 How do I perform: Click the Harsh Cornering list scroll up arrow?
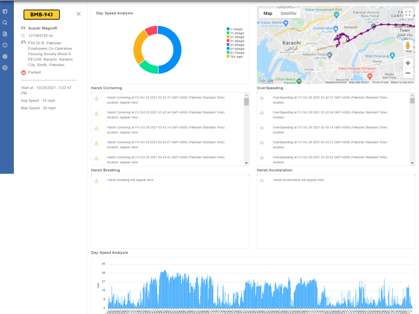pos(246,95)
